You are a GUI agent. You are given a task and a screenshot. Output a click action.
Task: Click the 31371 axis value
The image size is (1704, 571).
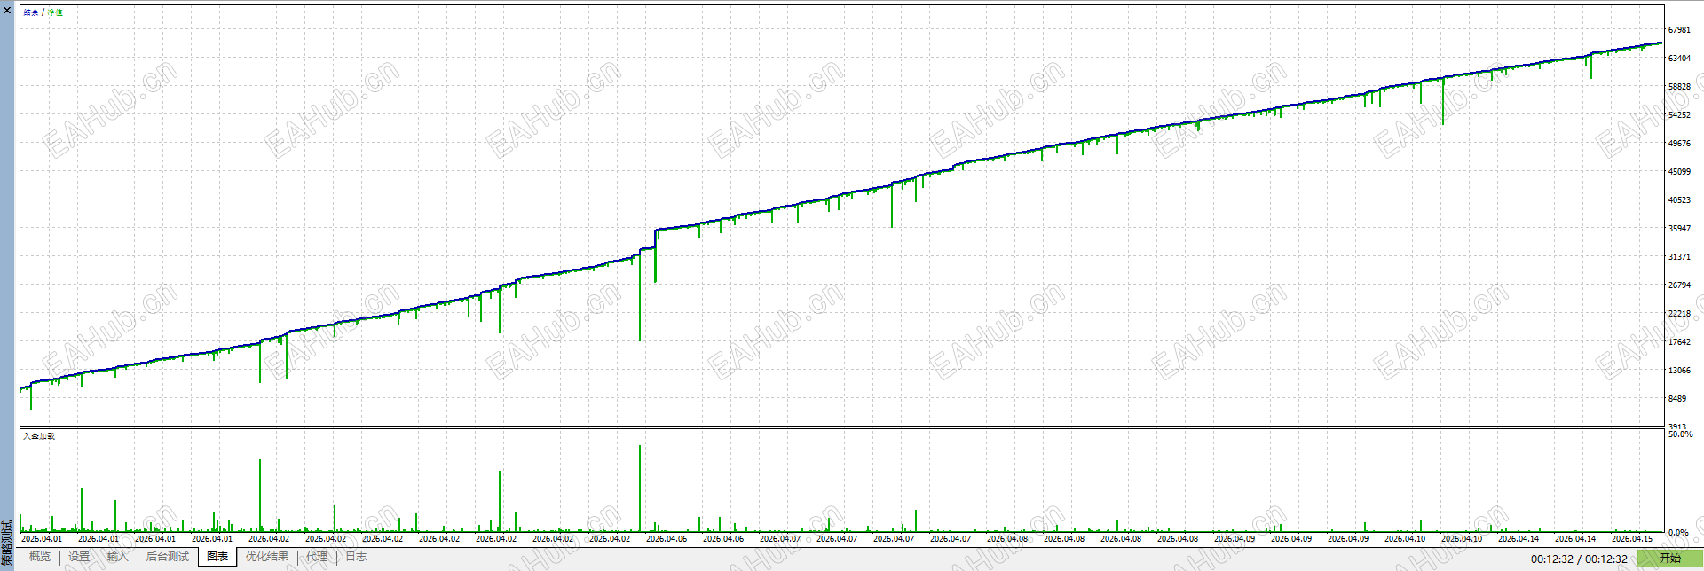tap(1679, 257)
